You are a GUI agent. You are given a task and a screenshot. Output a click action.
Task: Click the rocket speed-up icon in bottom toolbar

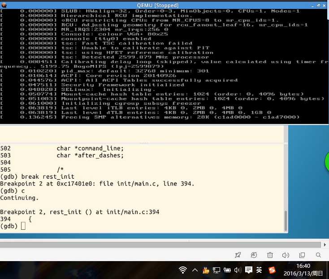pos(238,255)
